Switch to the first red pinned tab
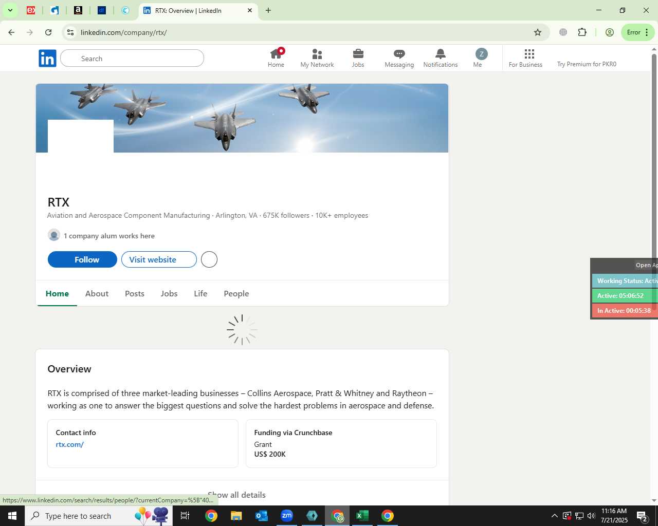Viewport: 658px width, 526px height. (31, 10)
